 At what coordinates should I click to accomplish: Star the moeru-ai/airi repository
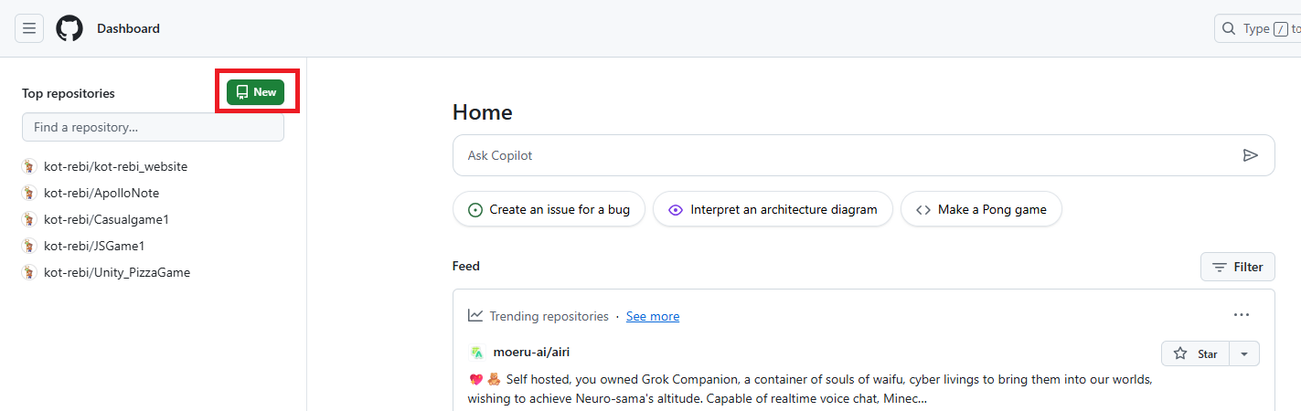click(x=1196, y=353)
